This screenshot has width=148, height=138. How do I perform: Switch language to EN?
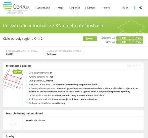pos(127,8)
